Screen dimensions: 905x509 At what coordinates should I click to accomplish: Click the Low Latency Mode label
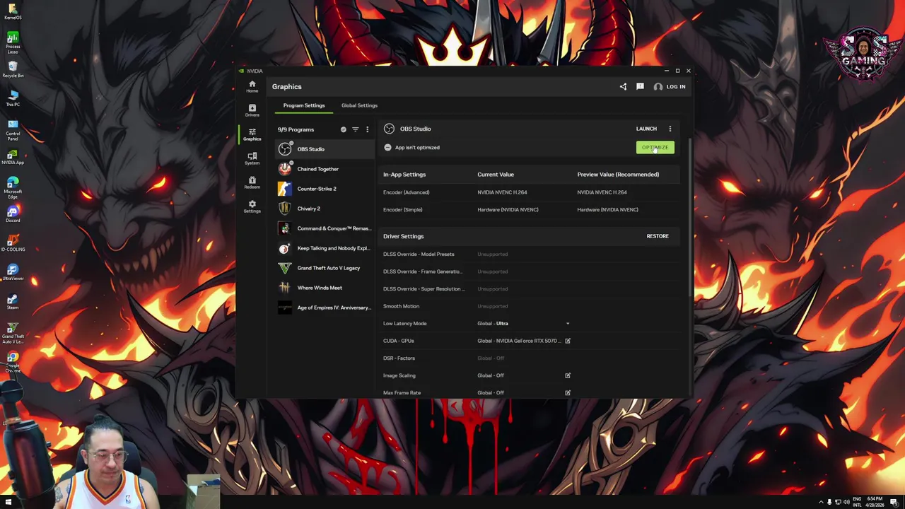click(x=404, y=324)
